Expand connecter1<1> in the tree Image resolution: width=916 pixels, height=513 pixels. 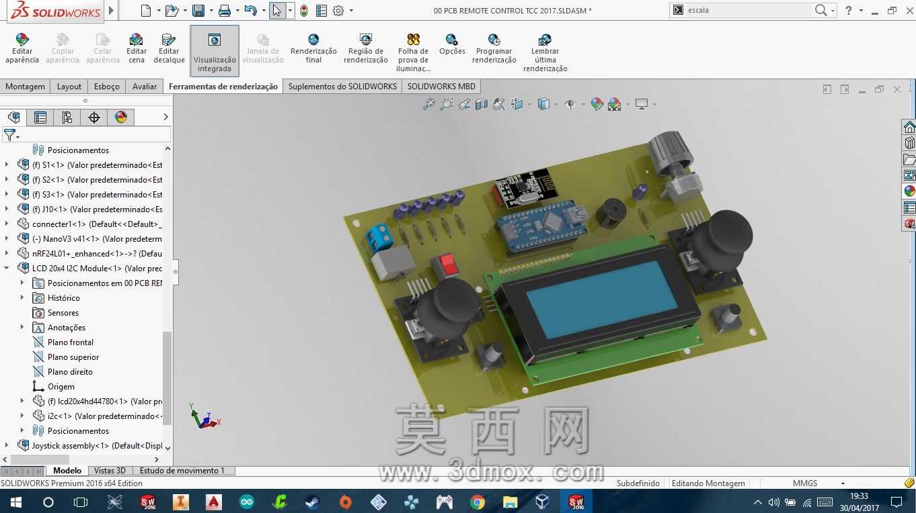point(7,224)
